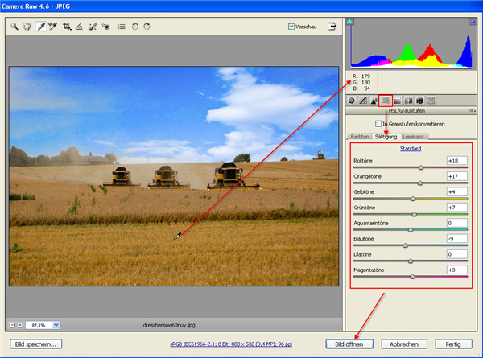The image size is (483, 358).
Task: Select the Straighten tool
Action: click(x=79, y=26)
